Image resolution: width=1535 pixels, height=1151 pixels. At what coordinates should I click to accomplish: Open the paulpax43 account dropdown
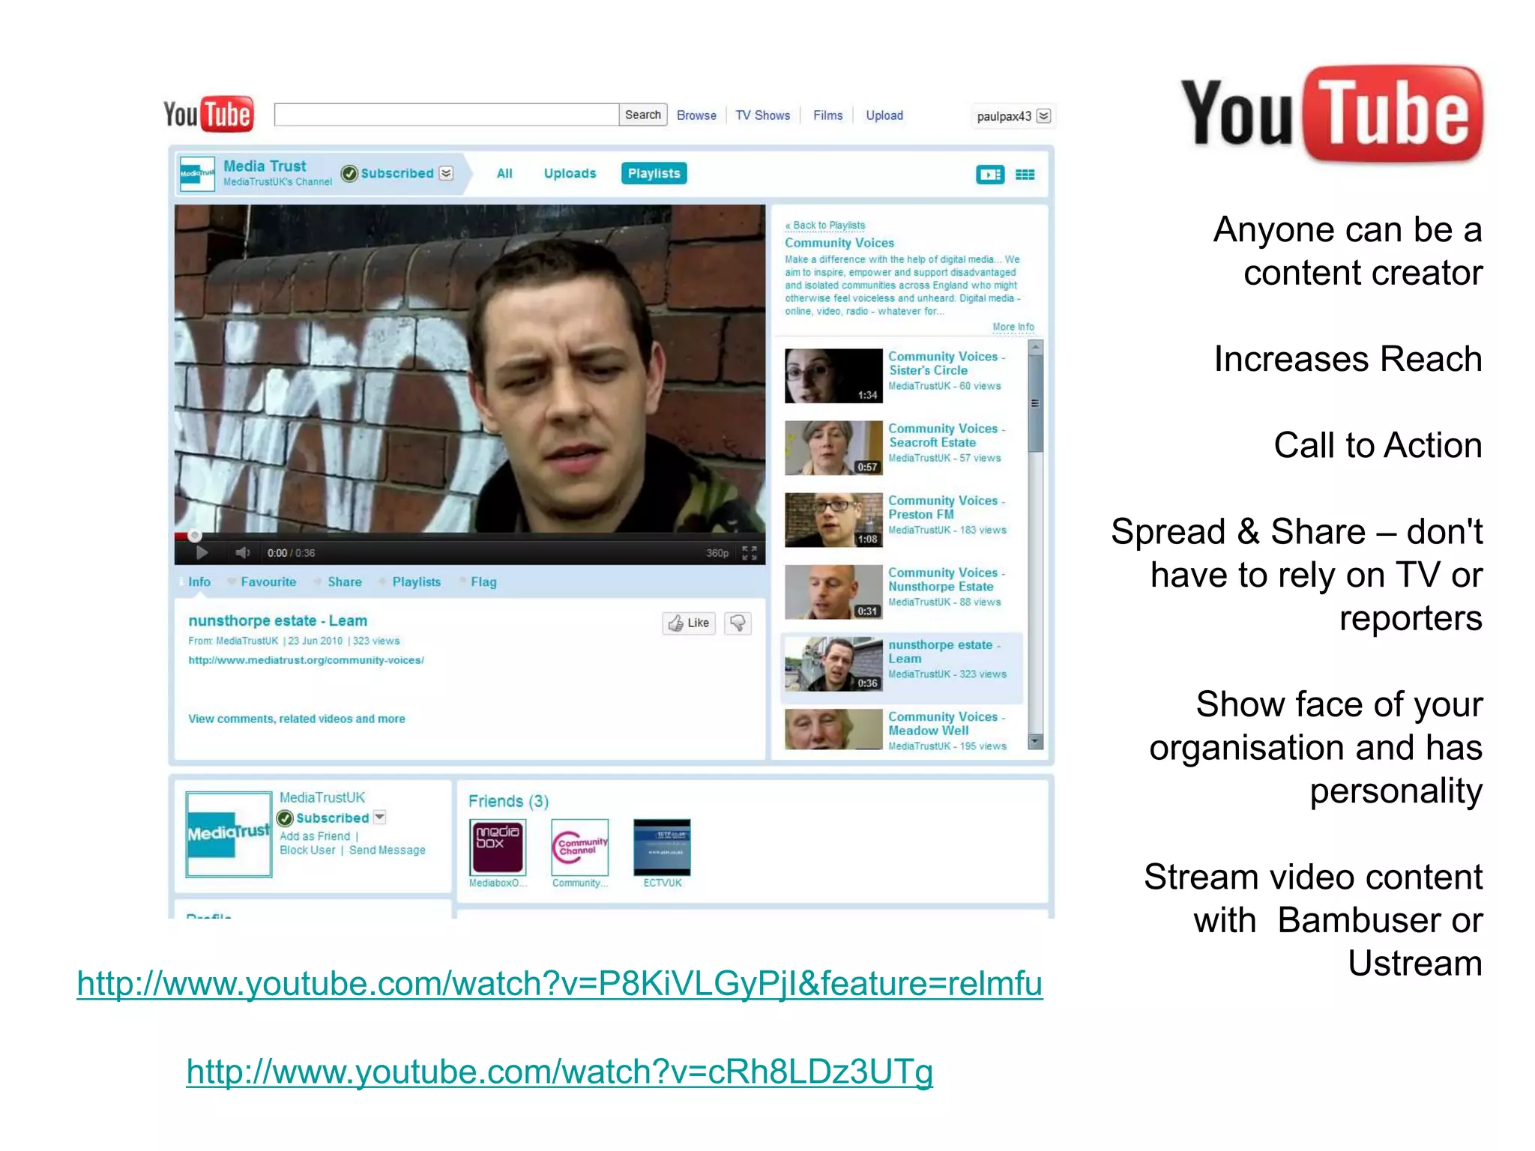1044,116
